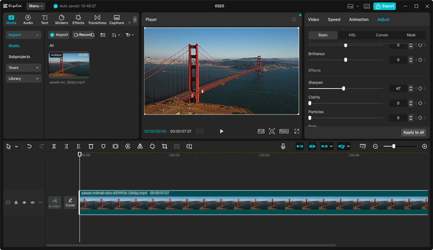Screen dimensions: 433x250
Task: Select the HSL sub-tab
Action: (352, 35)
